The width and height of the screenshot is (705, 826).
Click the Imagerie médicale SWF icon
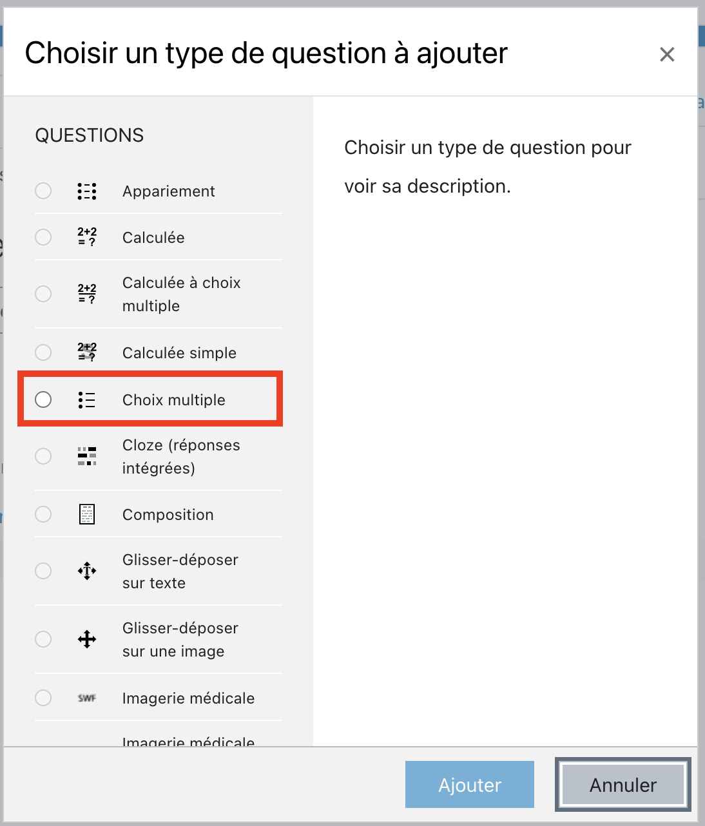click(87, 698)
